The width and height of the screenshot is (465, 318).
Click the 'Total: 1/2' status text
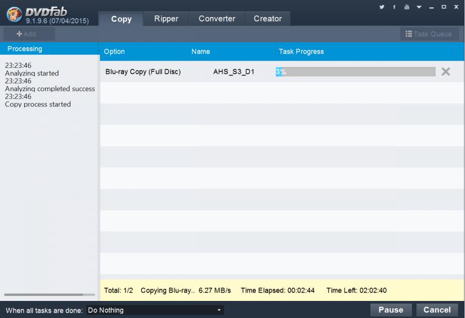point(118,291)
